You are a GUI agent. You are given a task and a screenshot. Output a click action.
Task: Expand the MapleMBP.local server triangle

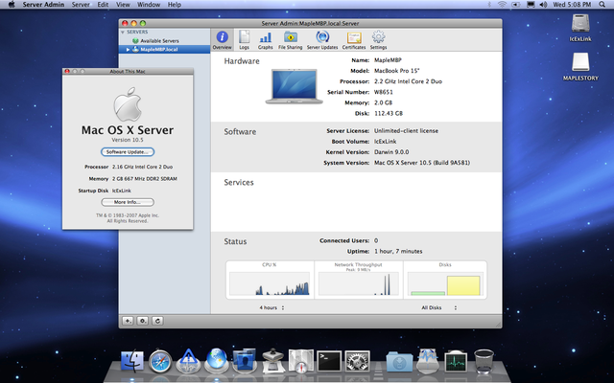[x=128, y=49]
